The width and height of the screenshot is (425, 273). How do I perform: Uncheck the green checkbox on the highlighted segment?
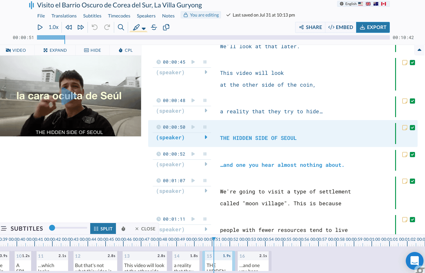(412, 127)
